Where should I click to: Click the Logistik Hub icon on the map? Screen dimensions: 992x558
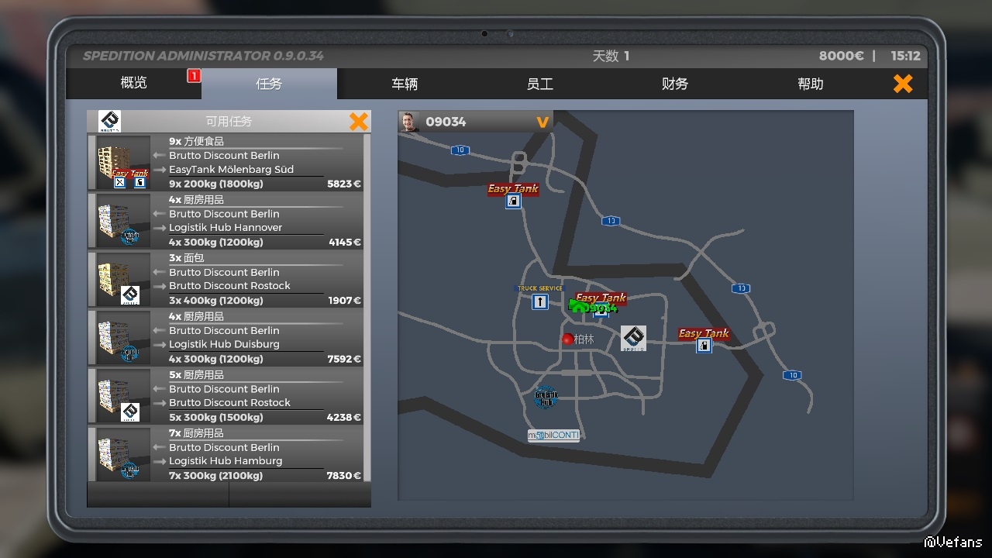[x=546, y=398]
